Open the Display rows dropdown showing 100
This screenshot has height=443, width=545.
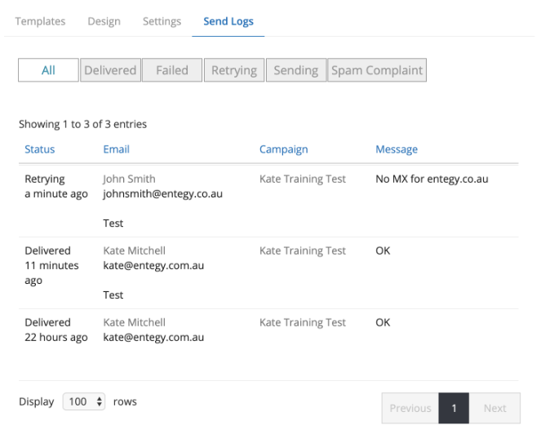point(84,401)
